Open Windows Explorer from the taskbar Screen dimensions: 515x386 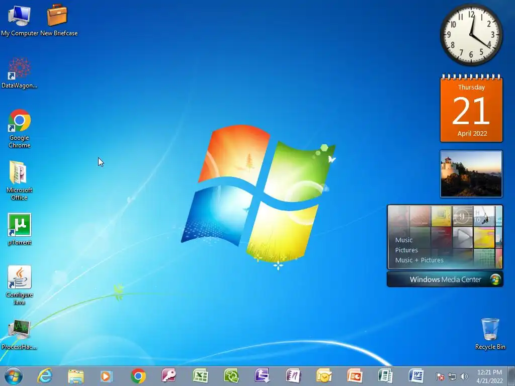tap(76, 376)
